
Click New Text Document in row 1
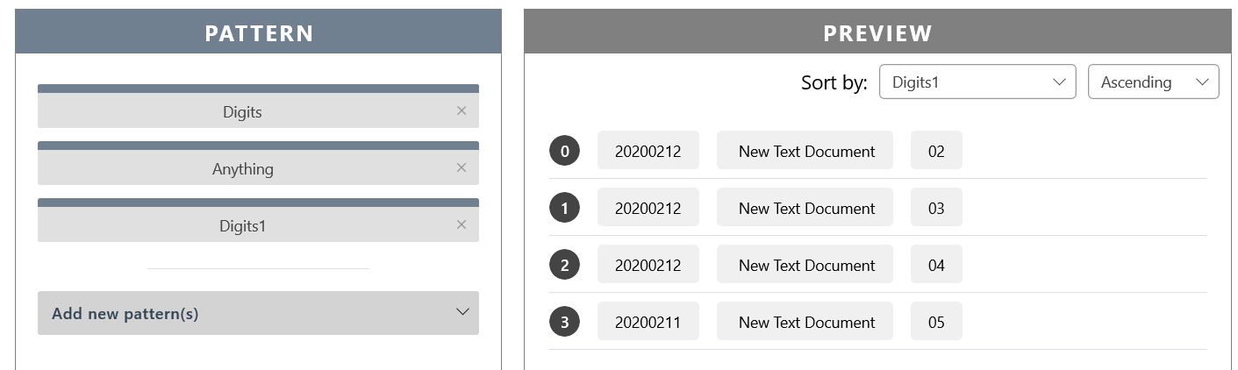(805, 208)
